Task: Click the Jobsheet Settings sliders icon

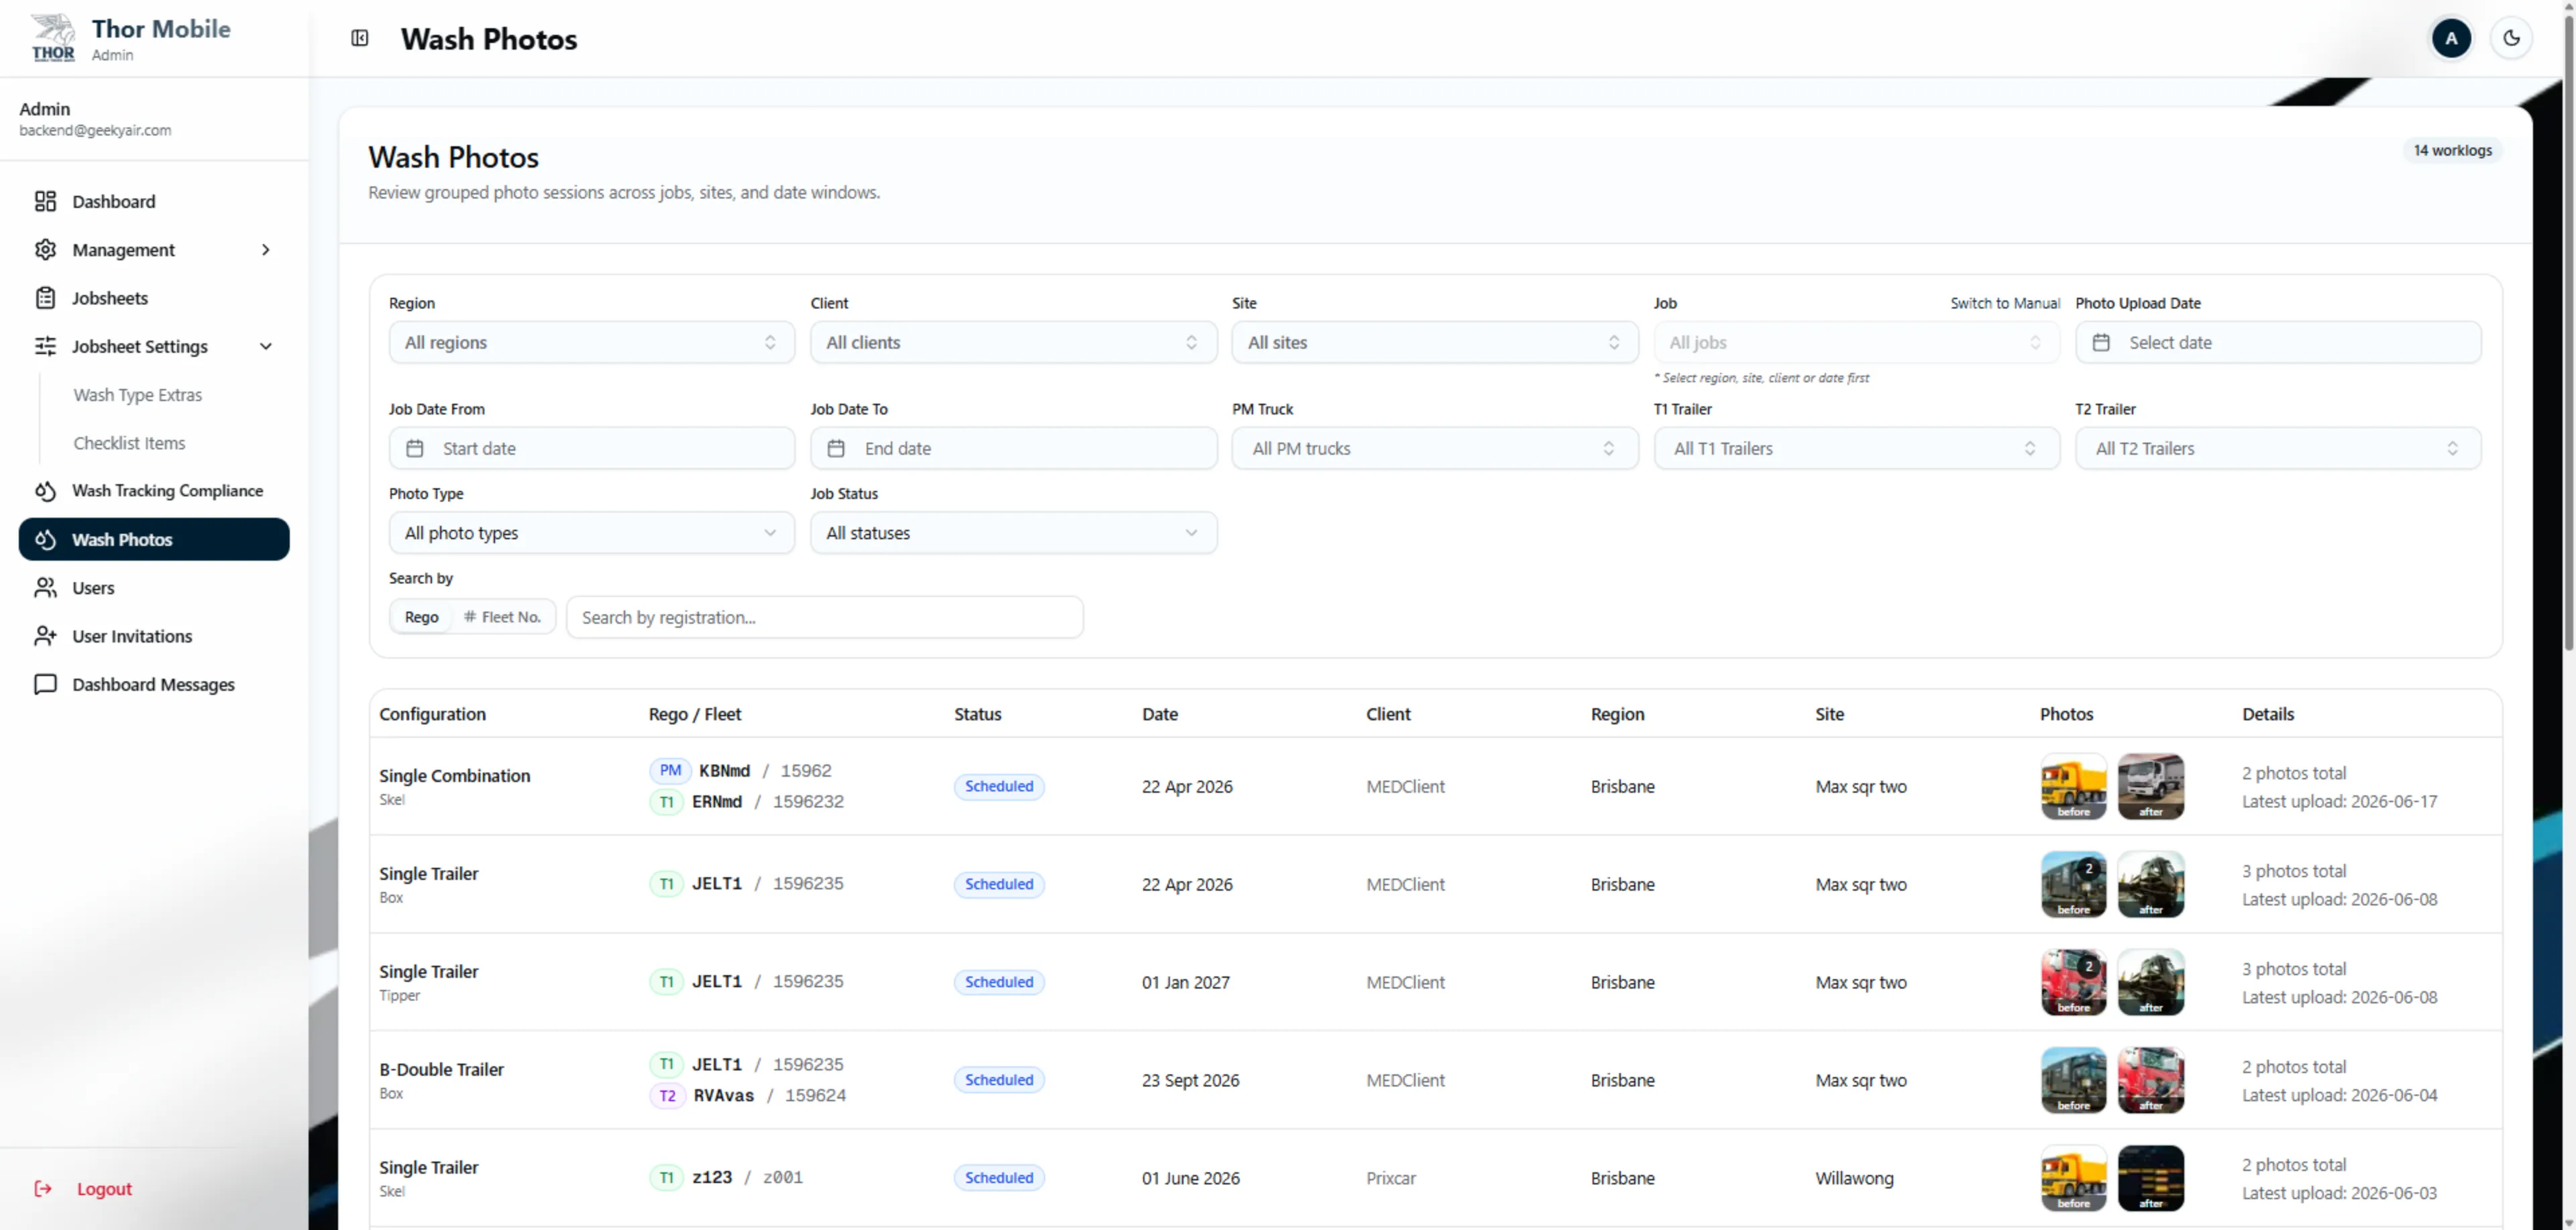Action: pos(45,346)
